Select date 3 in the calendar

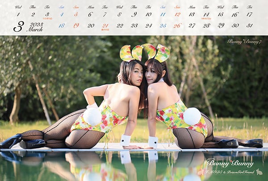pyautogui.click(x=47, y=14)
